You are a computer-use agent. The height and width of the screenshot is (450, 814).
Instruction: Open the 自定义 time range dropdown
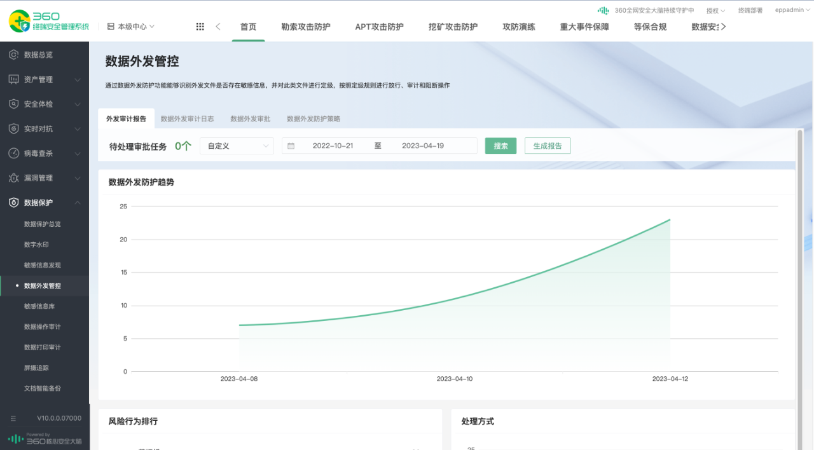click(237, 146)
